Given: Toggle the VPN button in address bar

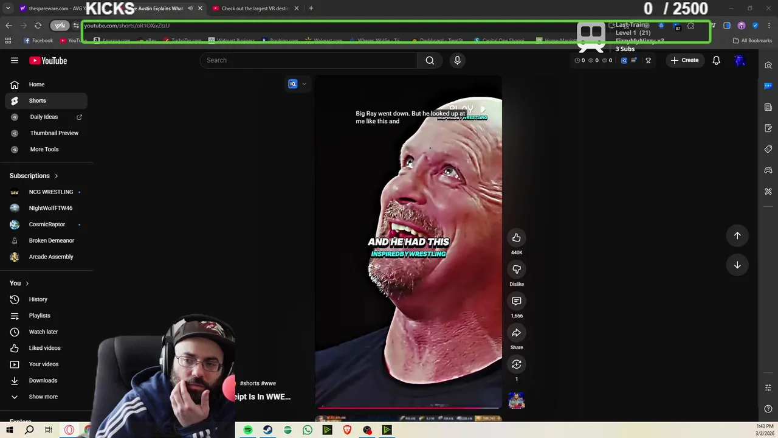Looking at the screenshot, I should (60, 26).
